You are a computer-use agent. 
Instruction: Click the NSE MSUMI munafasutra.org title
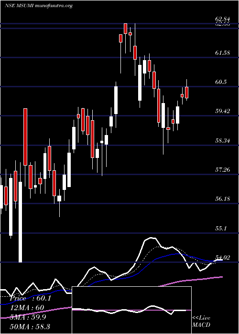[x=38, y=6]
